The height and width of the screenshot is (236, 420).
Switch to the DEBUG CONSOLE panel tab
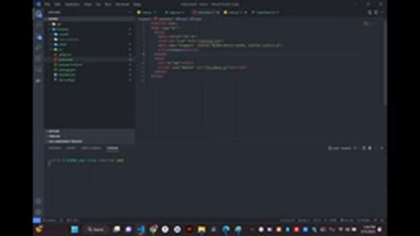pyautogui.click(x=91, y=148)
